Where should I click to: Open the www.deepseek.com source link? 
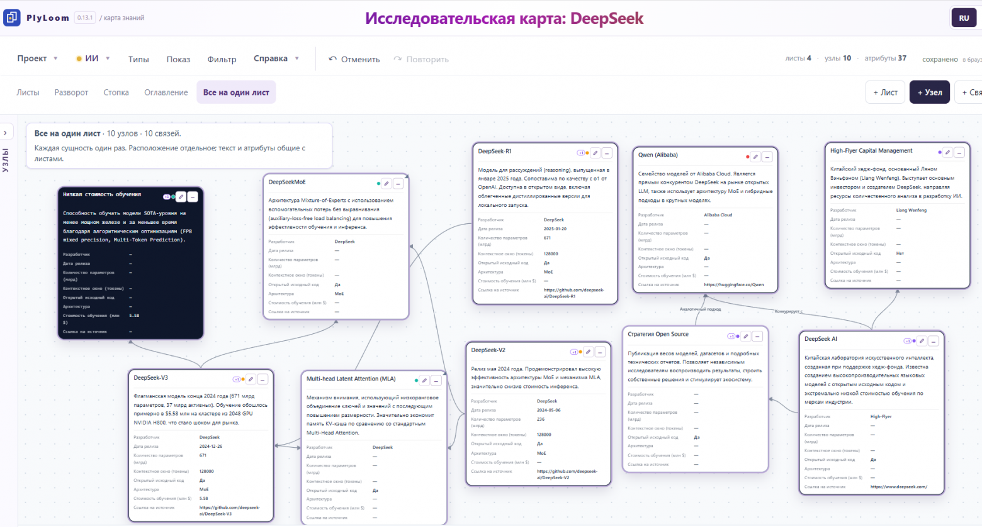click(x=899, y=487)
